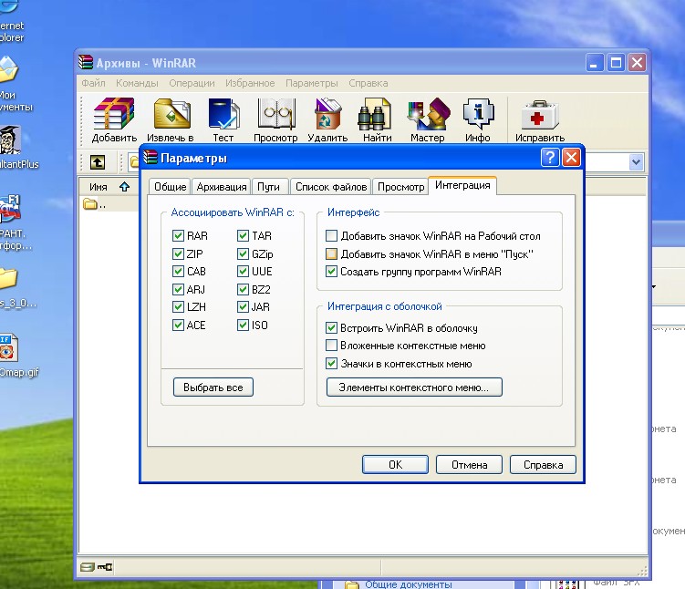Viewport: 685px width, 589px height.
Task: Click the drive icon in WinRAR status bar
Action: click(88, 567)
